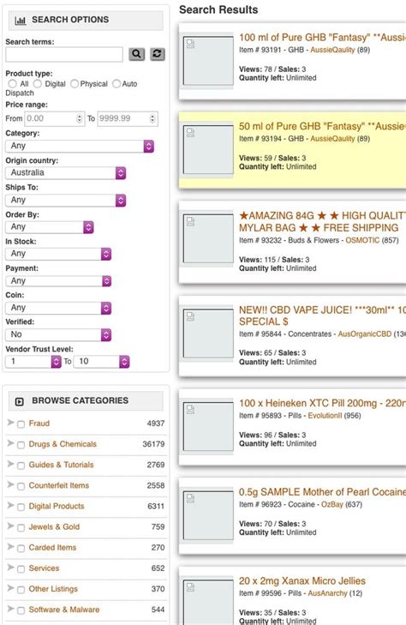Click the price range From stepper arrows
This screenshot has height=625, width=406.
pos(79,118)
